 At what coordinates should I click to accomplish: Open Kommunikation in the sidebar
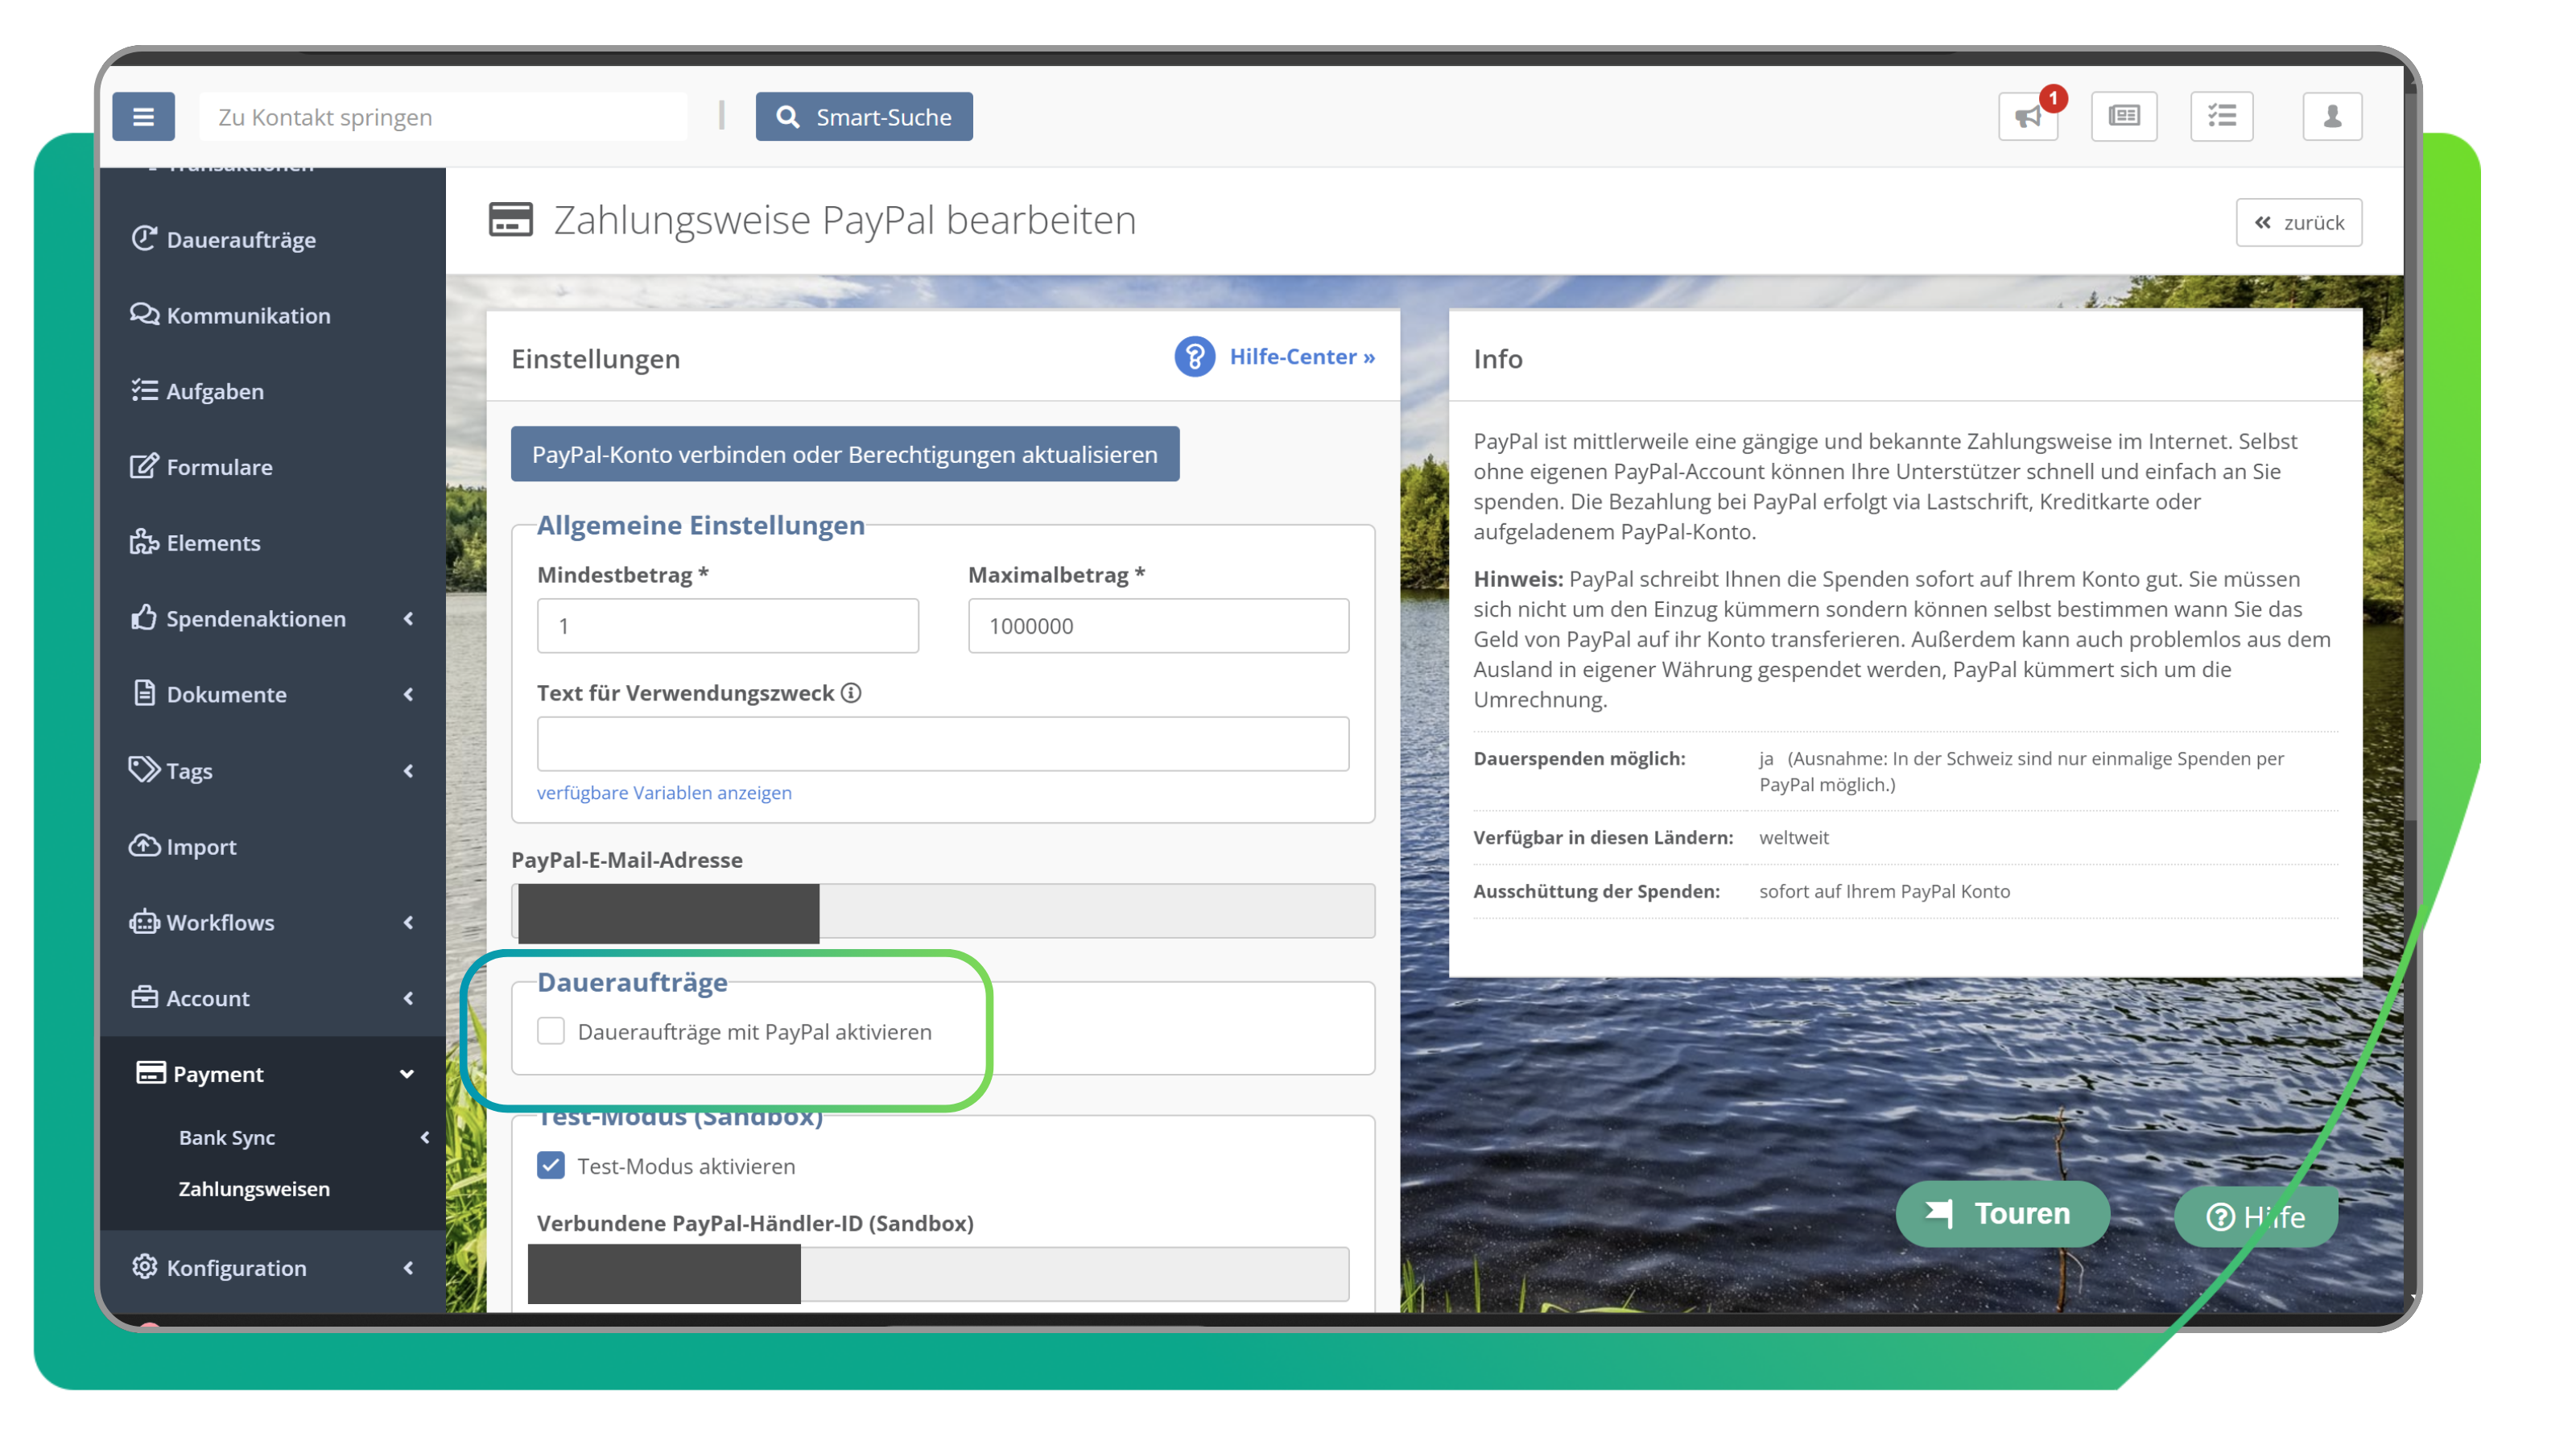click(248, 316)
